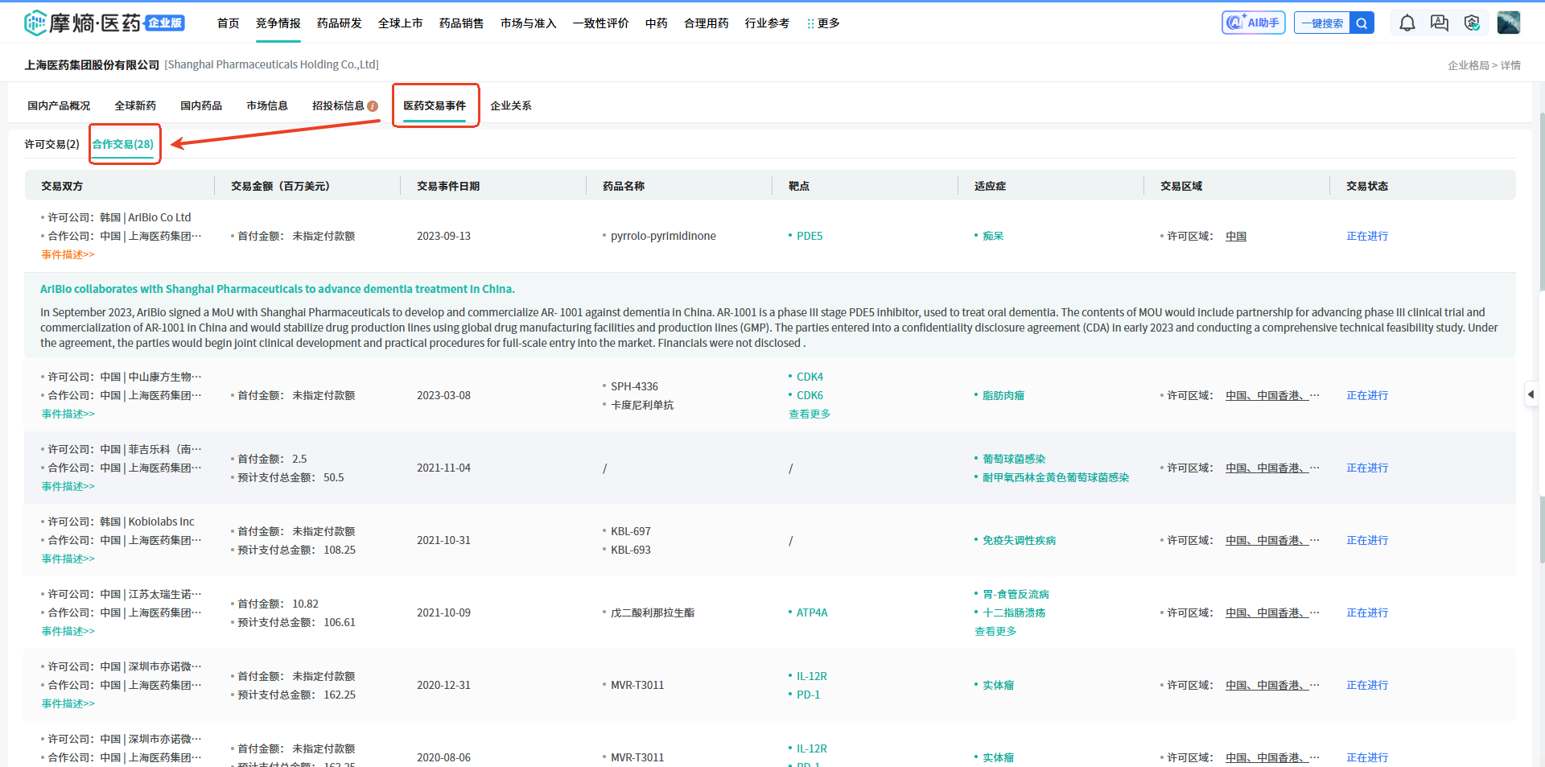Viewport: 1545px width, 767px height.
Task: Click the 交易金额（百万美元） column header
Action: pyautogui.click(x=280, y=186)
